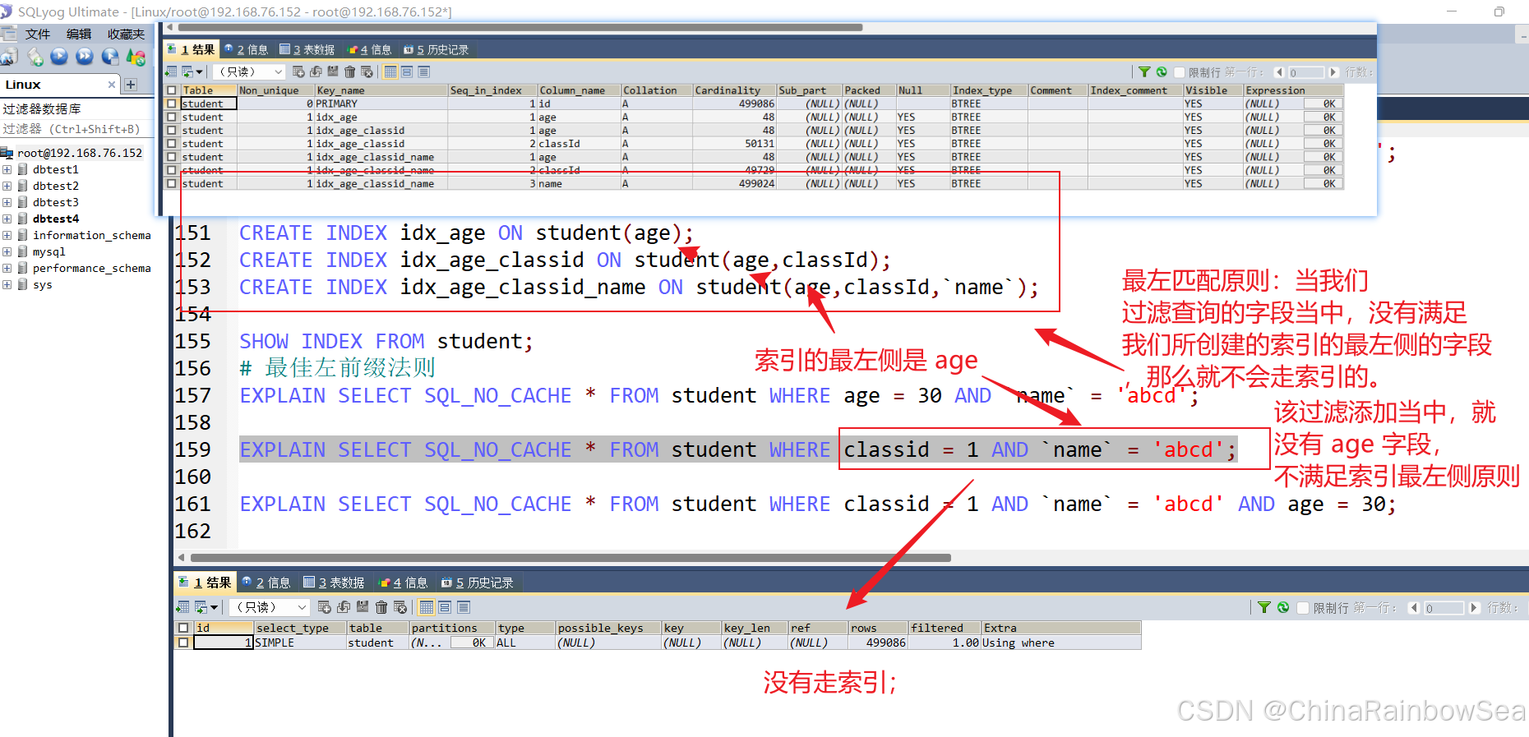This screenshot has height=737, width=1529.
Task: Click the Cardinality column header
Action: [734, 90]
